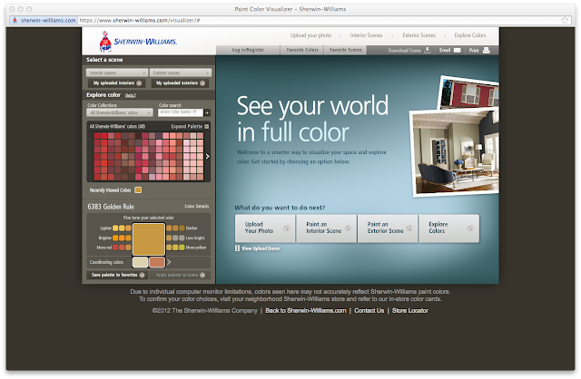This screenshot has height=379, width=581.
Task: Click the browser URL address field
Action: [x=319, y=20]
